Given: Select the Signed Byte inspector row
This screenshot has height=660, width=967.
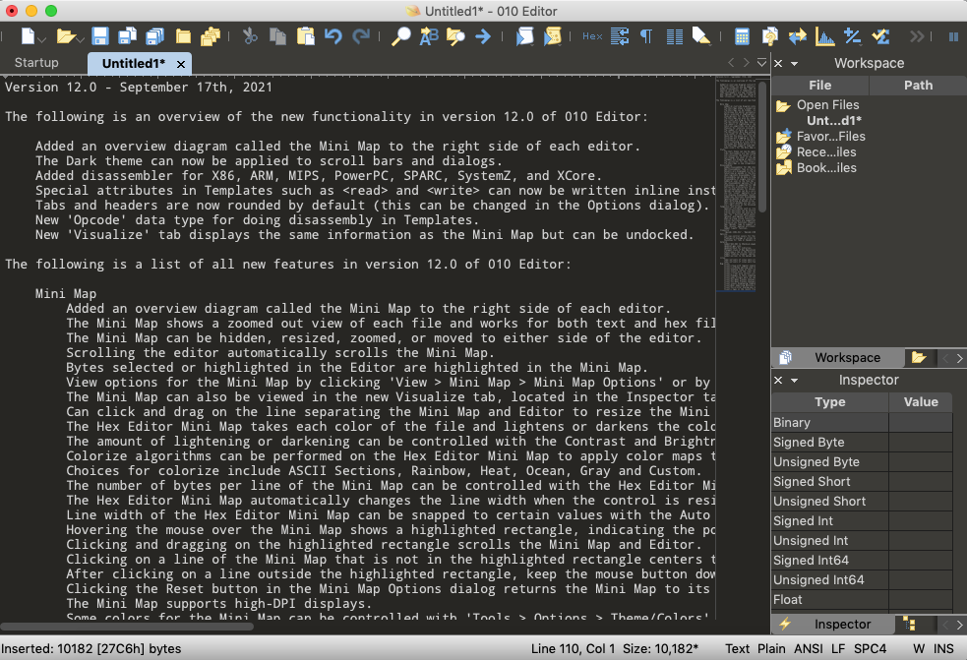Looking at the screenshot, I should pos(862,443).
